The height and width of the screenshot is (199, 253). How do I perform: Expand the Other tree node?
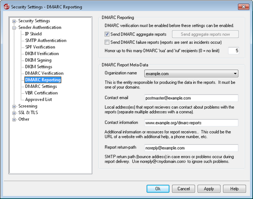(x=14, y=119)
